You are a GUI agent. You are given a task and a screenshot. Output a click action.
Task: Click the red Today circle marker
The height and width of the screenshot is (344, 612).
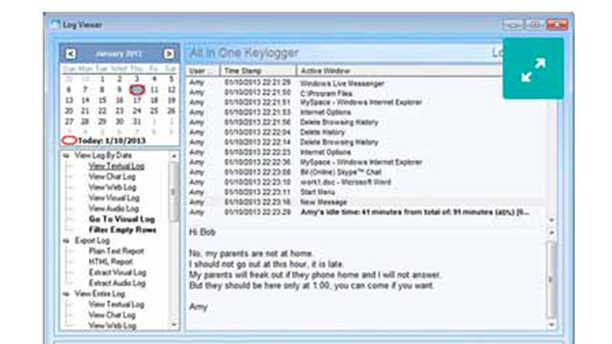click(69, 140)
